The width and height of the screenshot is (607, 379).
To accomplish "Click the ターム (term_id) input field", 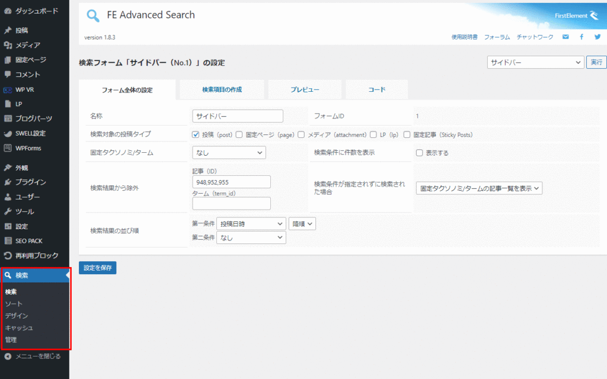I will [x=232, y=204].
